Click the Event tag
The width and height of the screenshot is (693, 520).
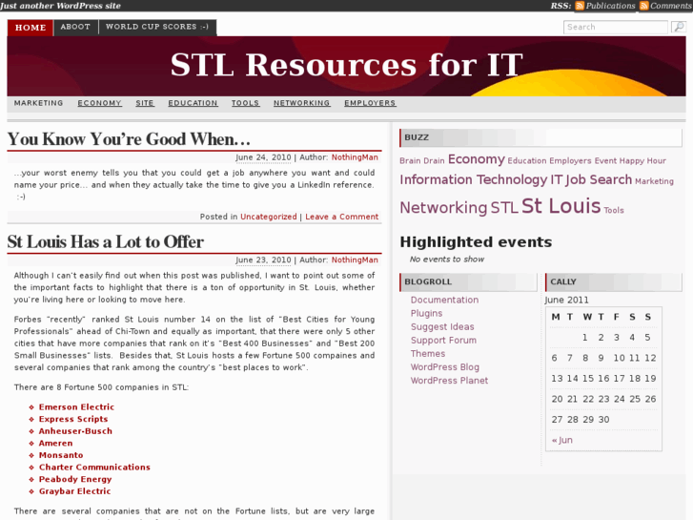605,160
